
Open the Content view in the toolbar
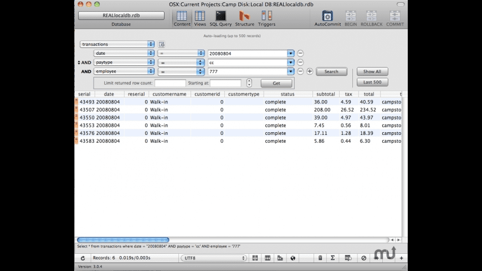click(182, 17)
